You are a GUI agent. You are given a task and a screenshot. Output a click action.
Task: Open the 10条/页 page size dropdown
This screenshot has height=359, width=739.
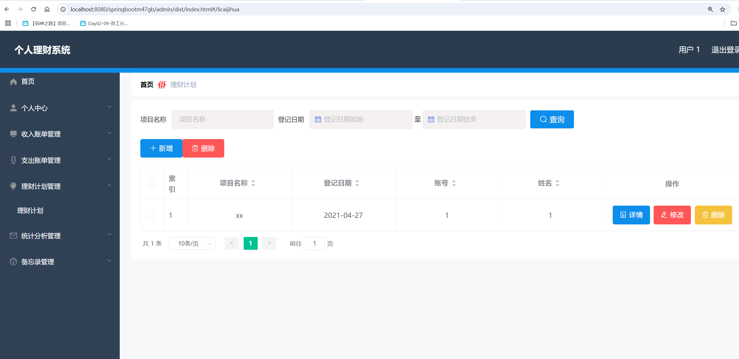point(192,244)
